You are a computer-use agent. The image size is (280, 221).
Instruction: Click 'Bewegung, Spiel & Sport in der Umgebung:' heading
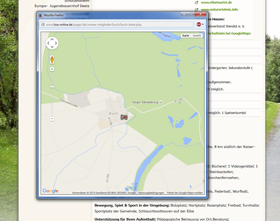coord(132,205)
